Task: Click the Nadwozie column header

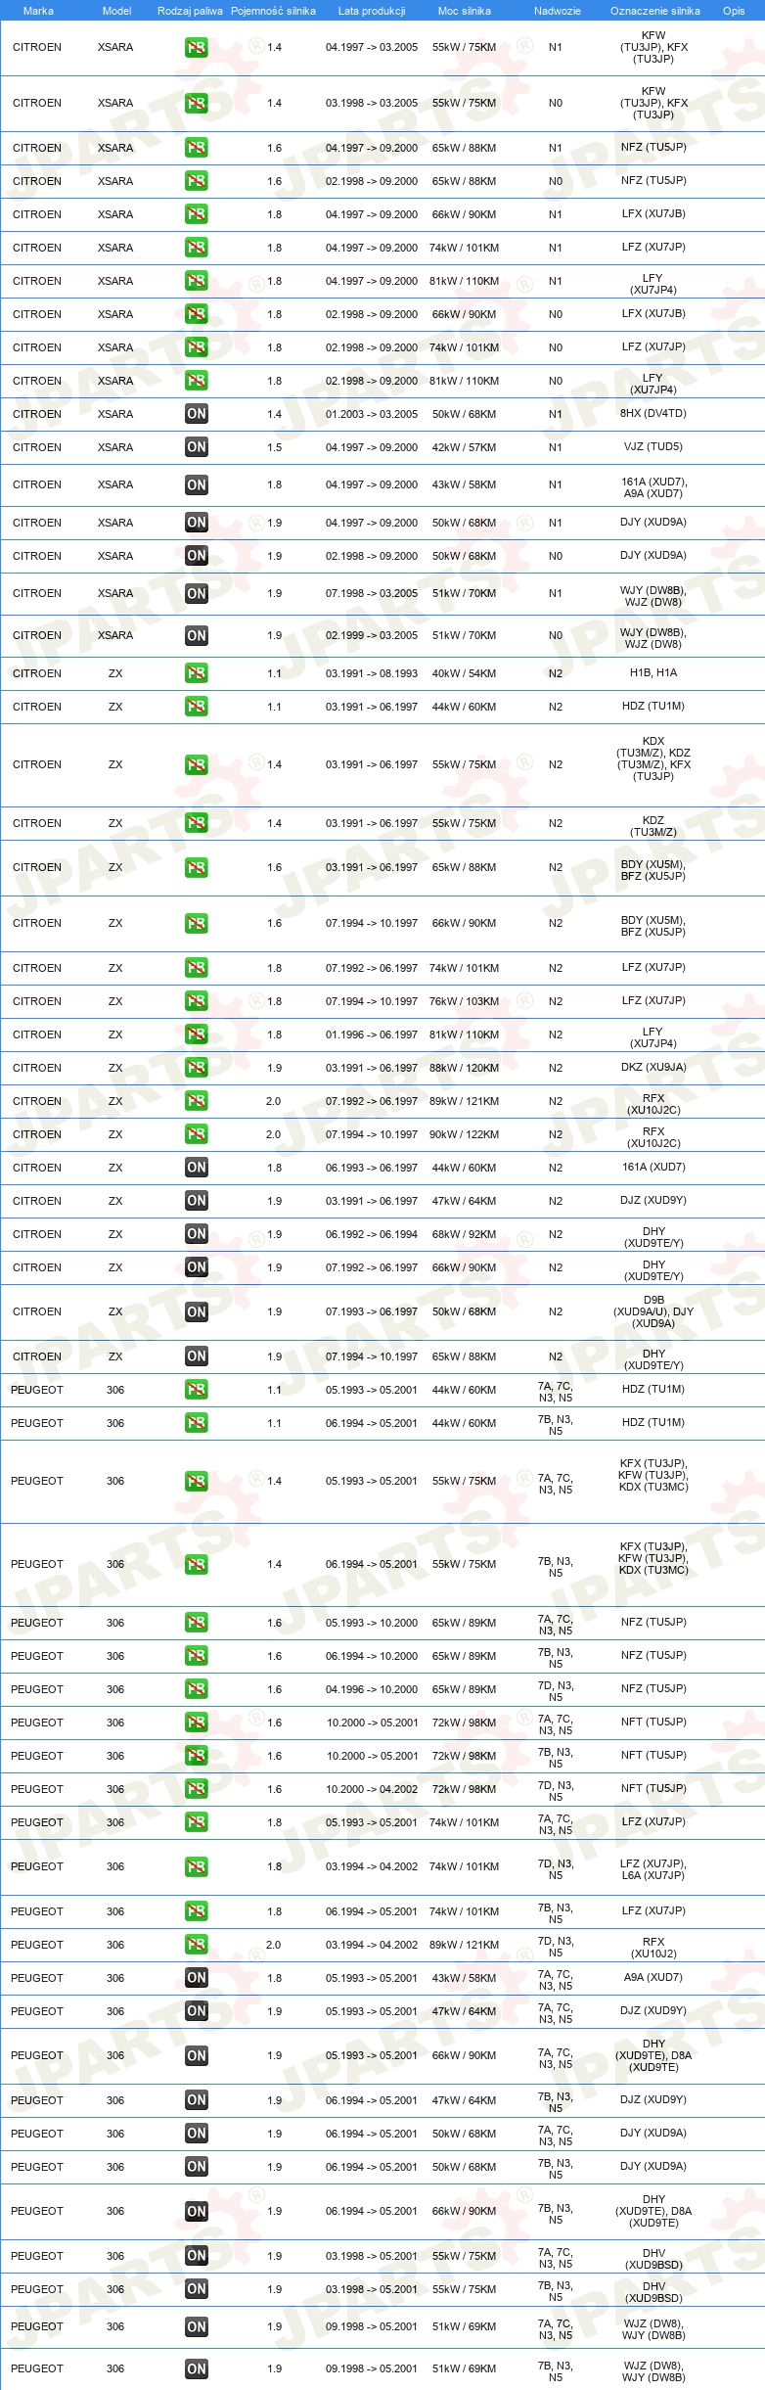Action: point(558,11)
